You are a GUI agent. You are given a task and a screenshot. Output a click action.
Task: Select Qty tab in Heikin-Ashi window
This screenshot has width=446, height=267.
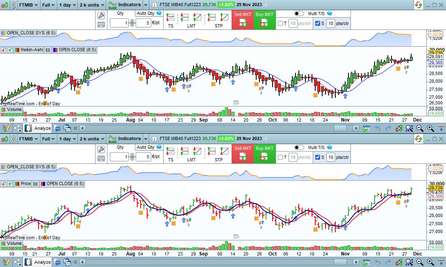click(x=121, y=13)
